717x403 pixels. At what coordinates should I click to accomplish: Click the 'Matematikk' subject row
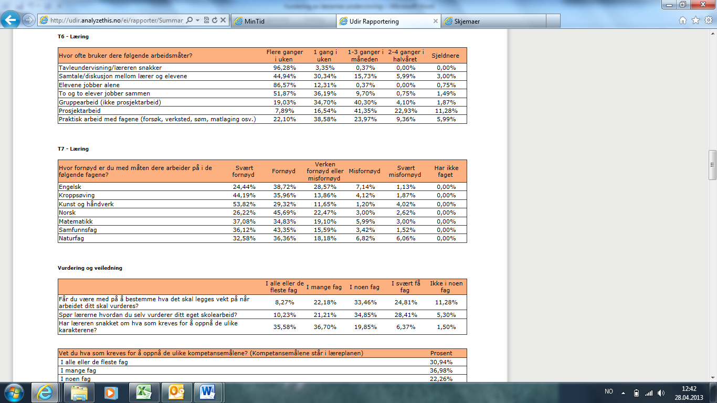(x=262, y=221)
